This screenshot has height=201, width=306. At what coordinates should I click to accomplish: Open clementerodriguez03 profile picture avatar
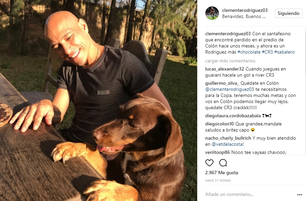(x=212, y=13)
